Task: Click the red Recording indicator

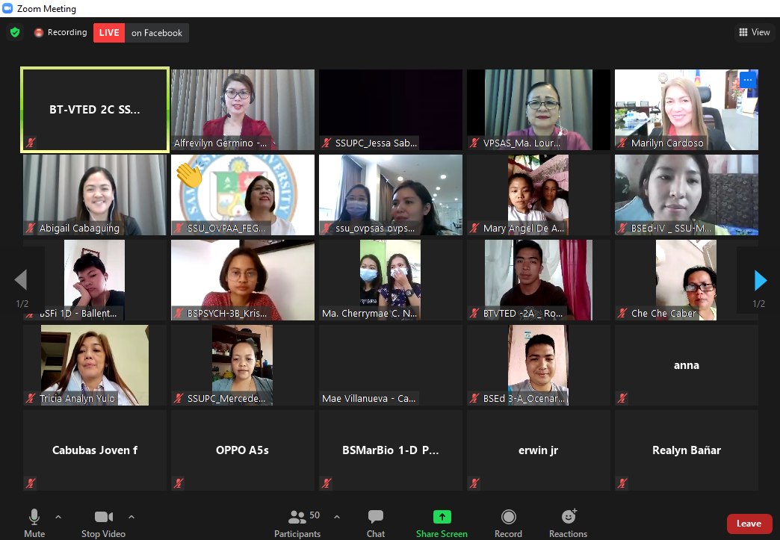Action: click(x=61, y=33)
